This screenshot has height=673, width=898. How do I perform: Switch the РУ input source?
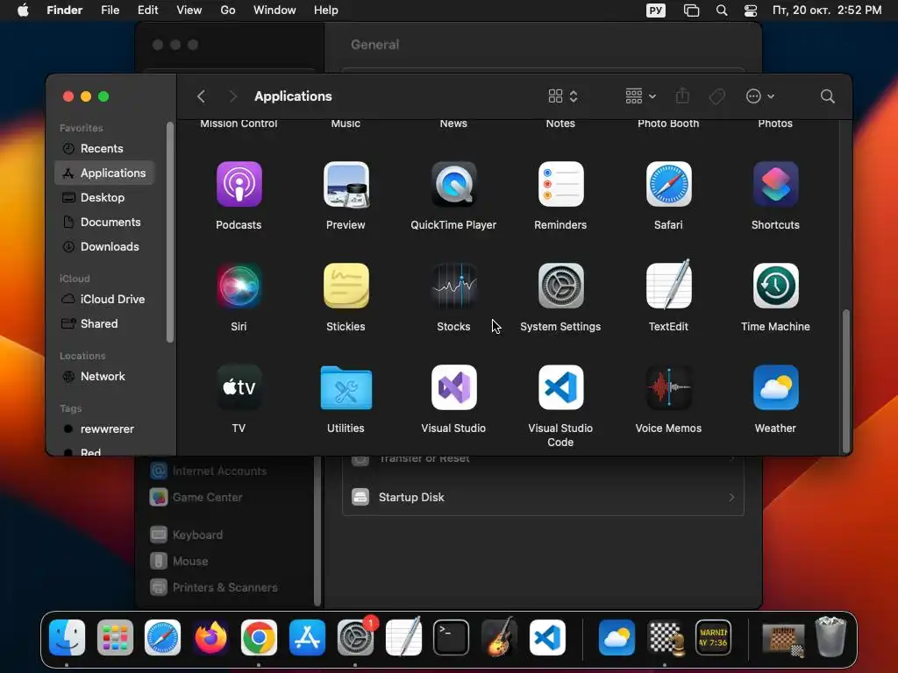(656, 11)
